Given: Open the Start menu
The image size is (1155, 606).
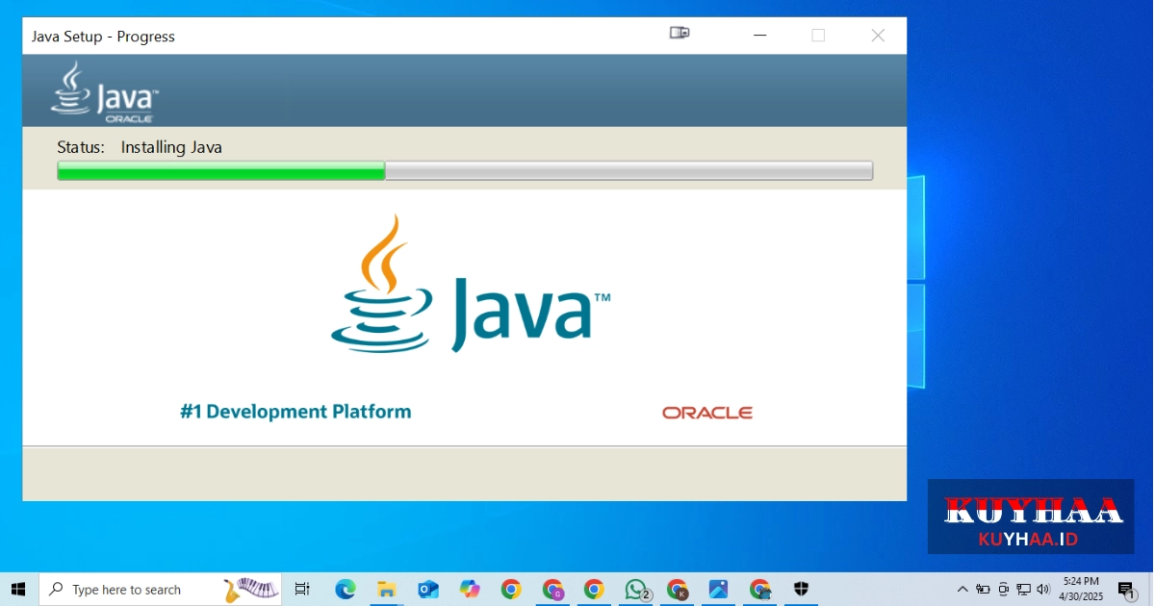Looking at the screenshot, I should [x=18, y=589].
